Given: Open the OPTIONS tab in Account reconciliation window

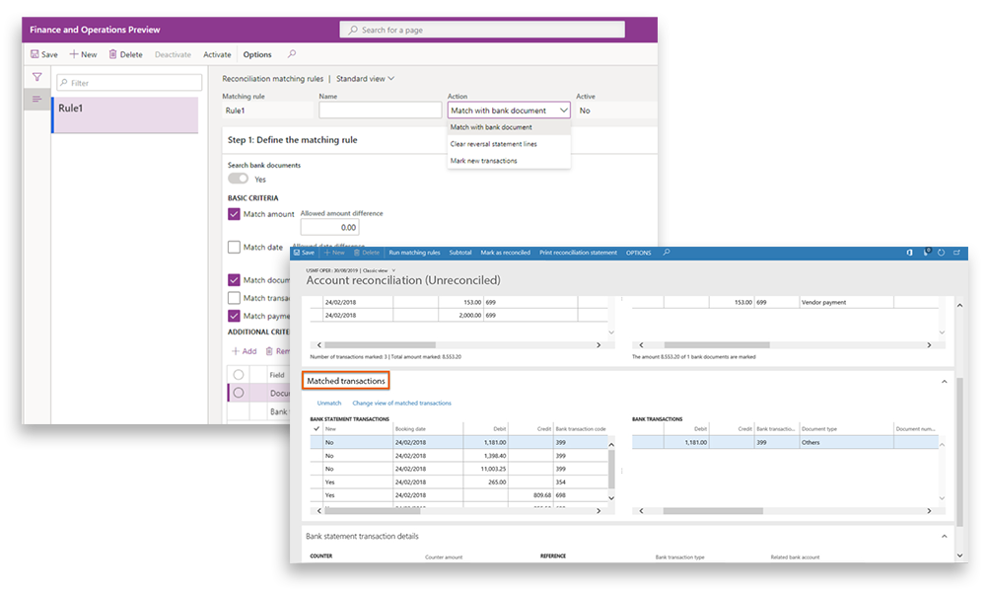Looking at the screenshot, I should (x=638, y=253).
